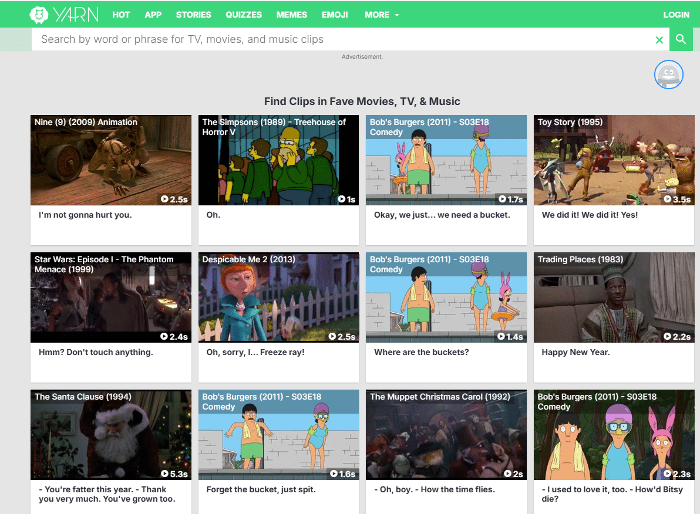
Task: Clear the search field with X icon
Action: click(x=659, y=40)
